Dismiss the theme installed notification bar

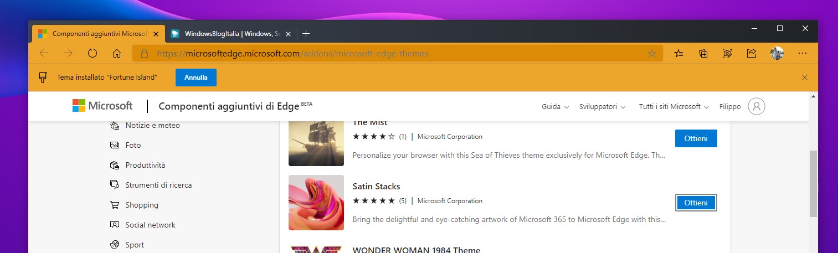click(x=805, y=78)
